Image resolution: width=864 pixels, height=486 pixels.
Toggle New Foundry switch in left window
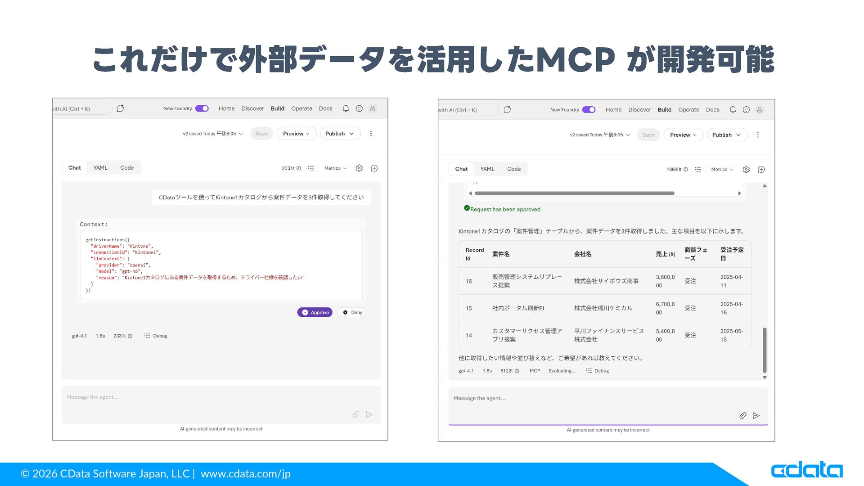pyautogui.click(x=202, y=108)
